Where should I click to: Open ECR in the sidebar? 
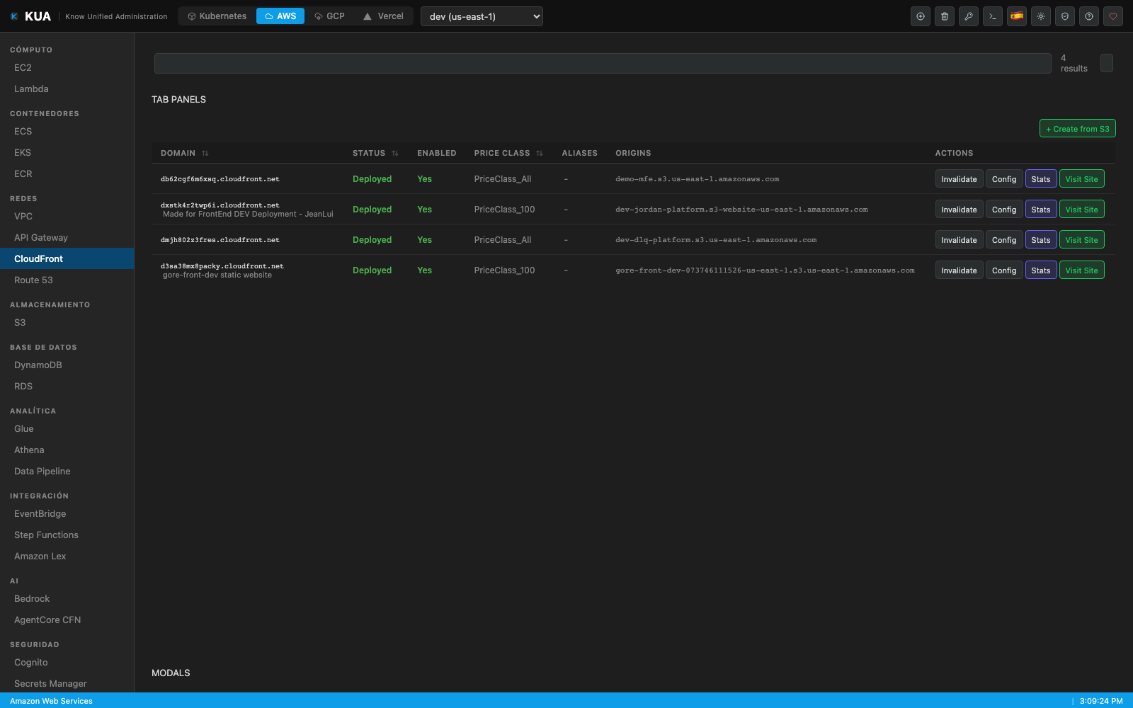pyautogui.click(x=67, y=174)
